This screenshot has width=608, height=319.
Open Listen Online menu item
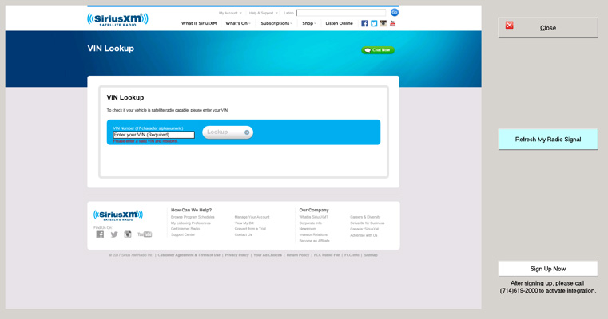pyautogui.click(x=339, y=23)
